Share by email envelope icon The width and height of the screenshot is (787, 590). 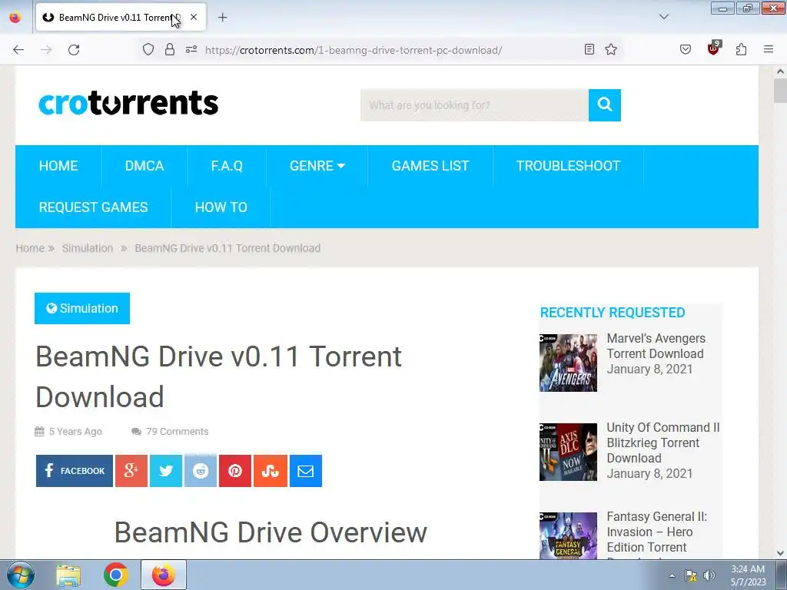tap(306, 471)
